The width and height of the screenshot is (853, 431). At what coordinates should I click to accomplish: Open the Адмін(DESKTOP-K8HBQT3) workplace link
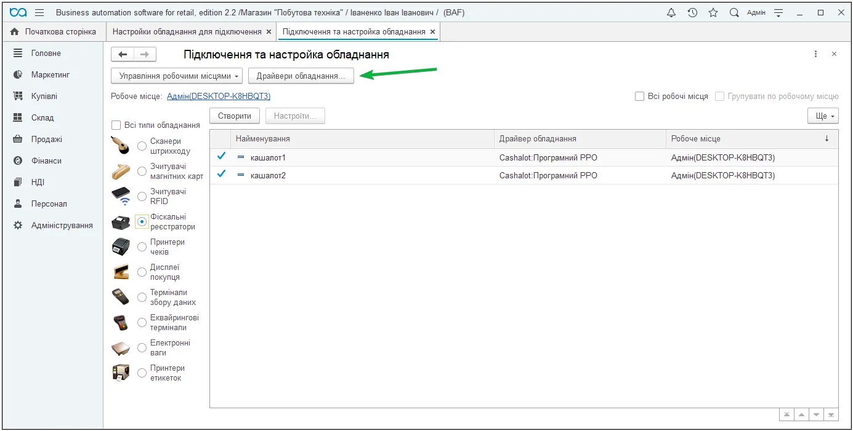click(219, 97)
